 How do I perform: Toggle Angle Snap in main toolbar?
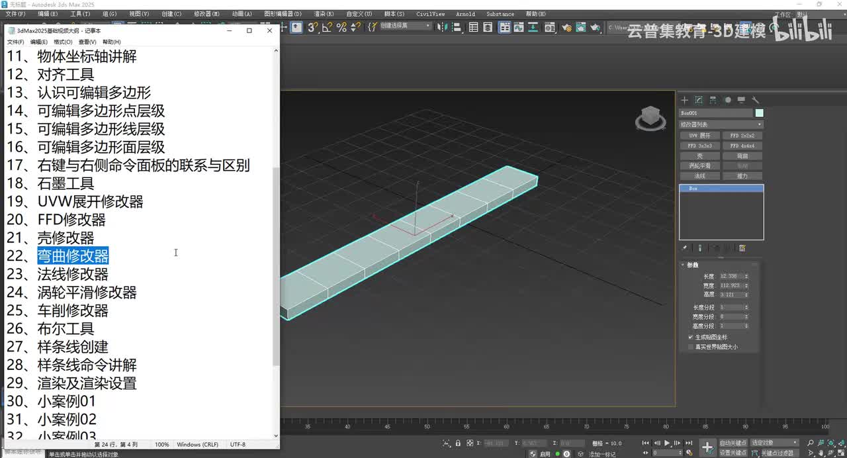[x=327, y=27]
